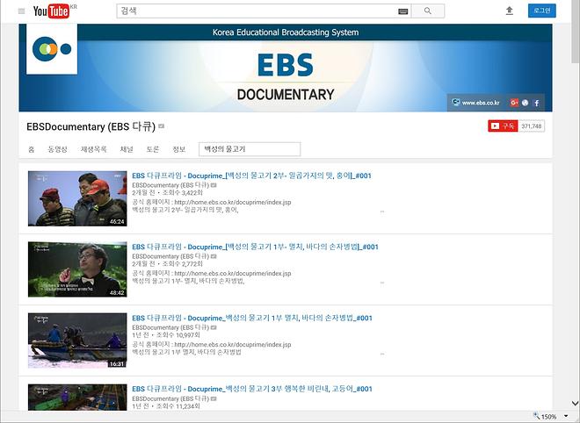580x423 pixels.
Task: Open title [백성의 물고기 1부- 멸치, 바다의 손자병법]
Action: coord(255,247)
